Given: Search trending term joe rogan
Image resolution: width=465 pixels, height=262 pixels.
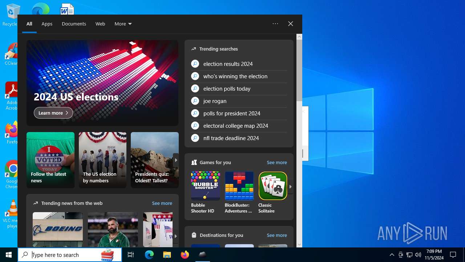Looking at the screenshot, I should pyautogui.click(x=239, y=101).
